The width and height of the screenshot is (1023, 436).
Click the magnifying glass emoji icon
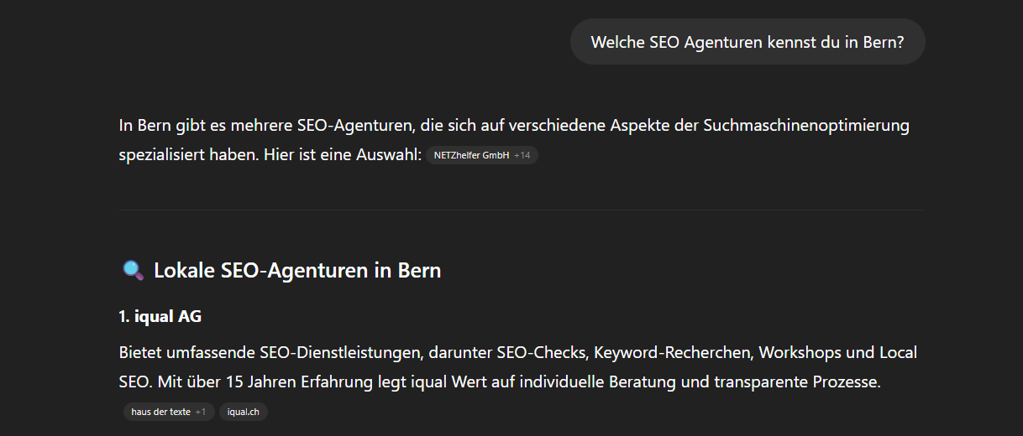[x=133, y=270]
